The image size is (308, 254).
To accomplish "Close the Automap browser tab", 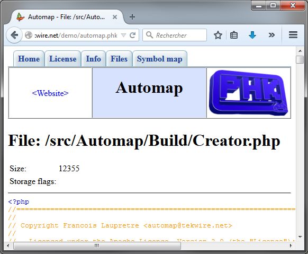I will click(115, 17).
